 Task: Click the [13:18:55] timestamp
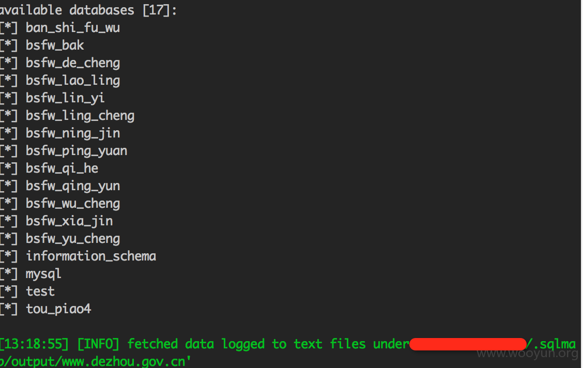point(35,344)
